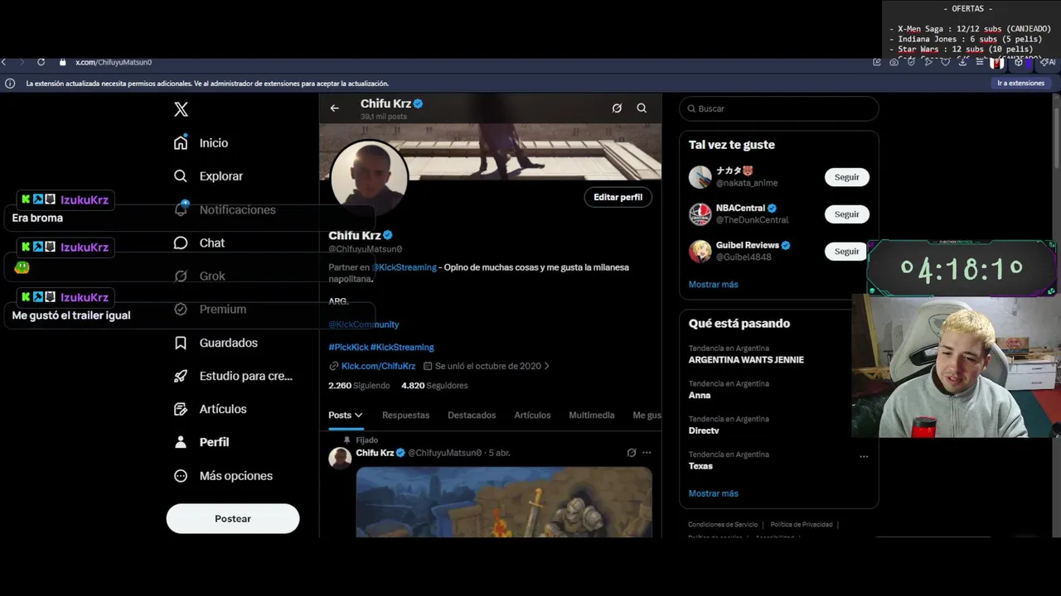The image size is (1061, 596).
Task: Click the shield privacy icon in address bar
Action: click(x=911, y=62)
